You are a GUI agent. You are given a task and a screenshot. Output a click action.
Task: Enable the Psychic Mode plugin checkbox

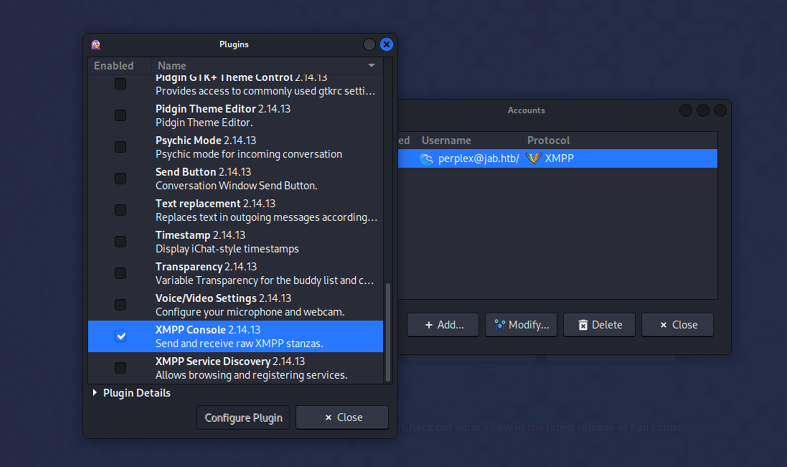coord(121,147)
